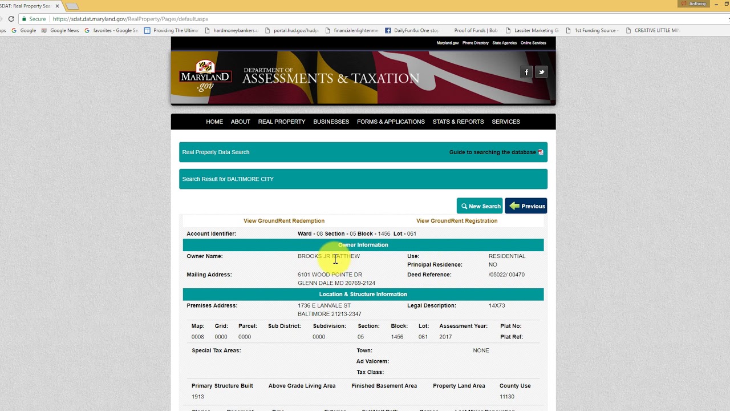The height and width of the screenshot is (411, 730).
Task: Go to HOME in the navigation menu
Action: click(x=214, y=122)
